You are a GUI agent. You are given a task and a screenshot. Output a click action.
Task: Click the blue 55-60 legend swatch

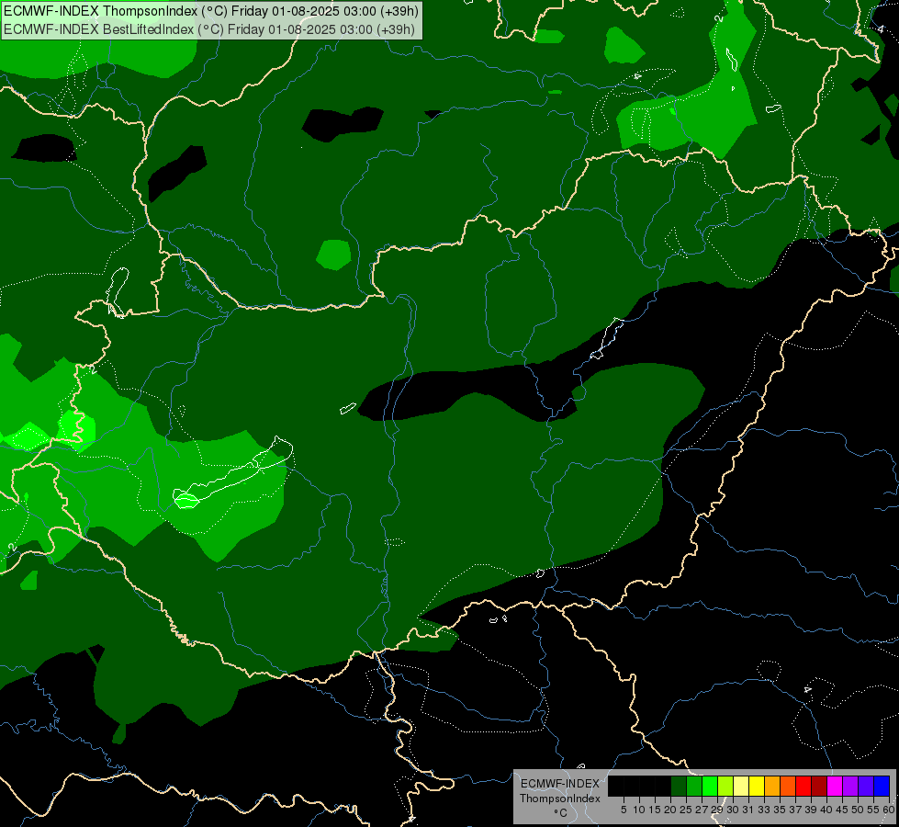click(882, 787)
